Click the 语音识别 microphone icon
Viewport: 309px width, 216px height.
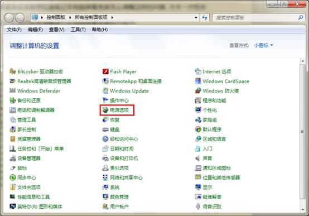[198, 207]
